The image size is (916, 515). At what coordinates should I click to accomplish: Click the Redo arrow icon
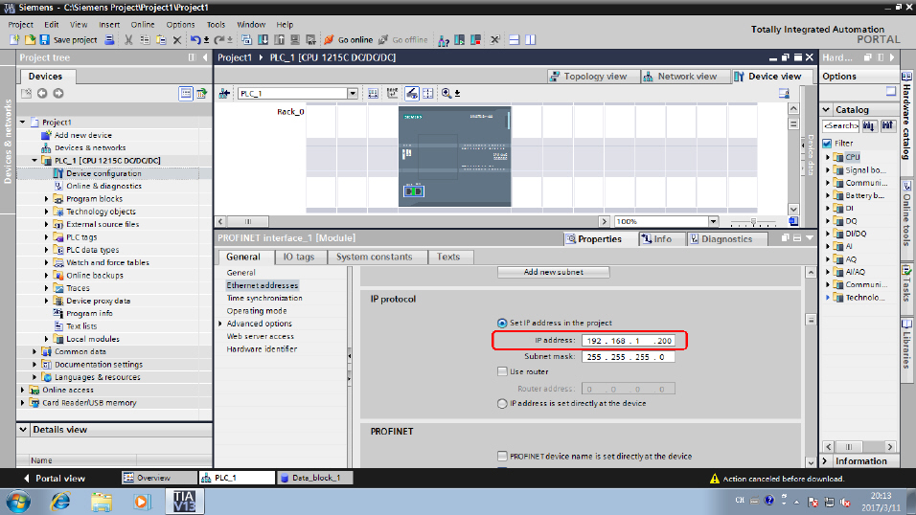[219, 39]
